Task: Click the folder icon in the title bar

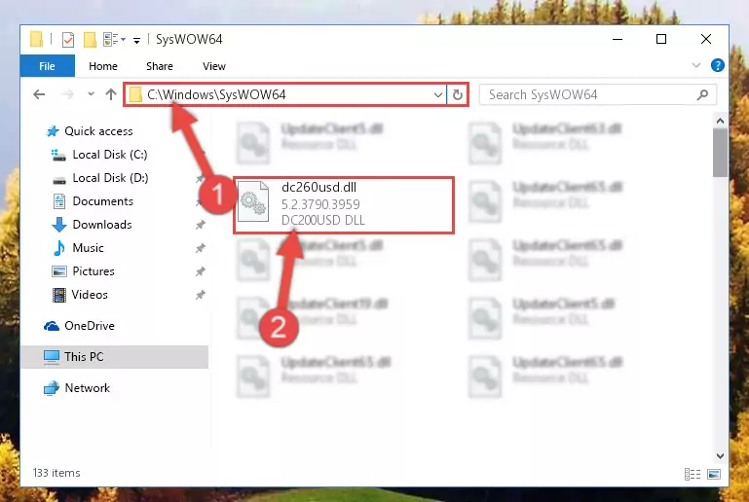Action: point(36,39)
